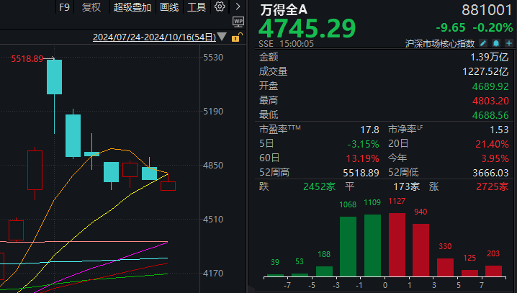The width and height of the screenshot is (517, 293).
Task: Click the plus icon to add watchlist
Action: click(x=508, y=43)
